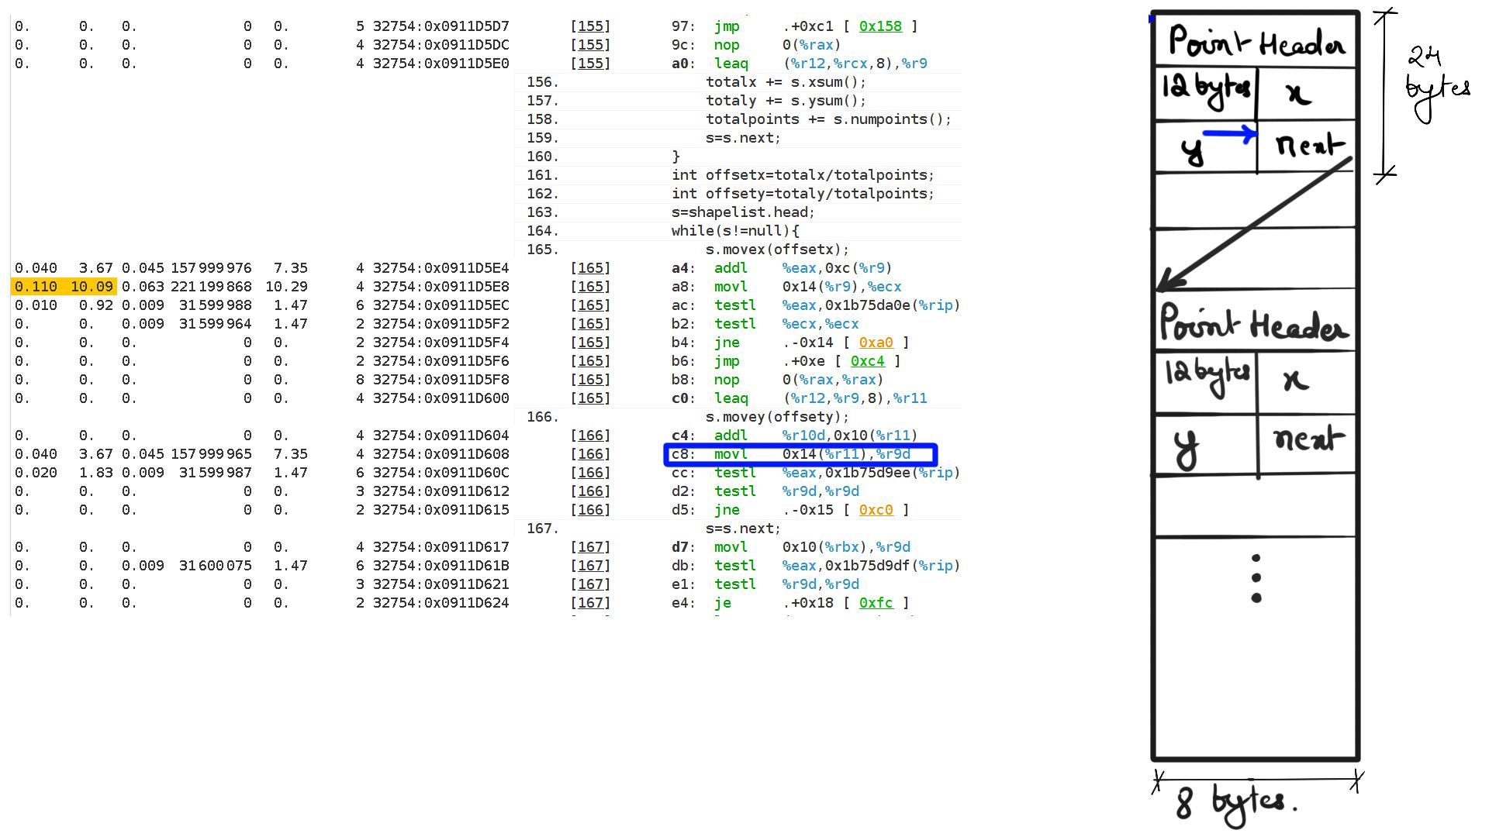The width and height of the screenshot is (1489, 837).
Task: Select source line 157 totaly += s.ysum();
Action: [x=738, y=101]
